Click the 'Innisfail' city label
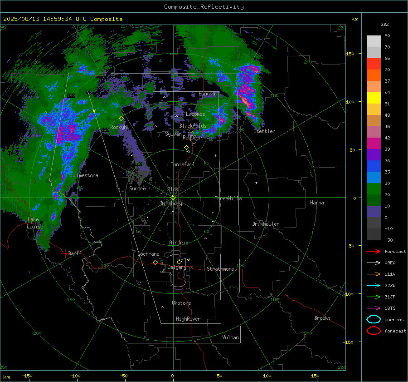This screenshot has width=408, height=382. [x=183, y=164]
